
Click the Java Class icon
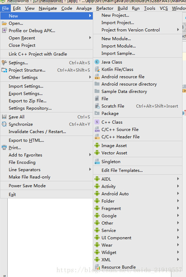(97, 62)
